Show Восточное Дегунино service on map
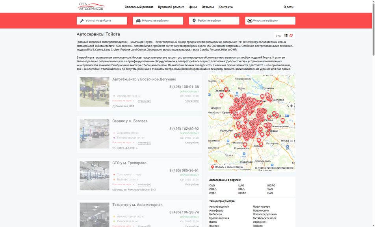This screenshot has width=375, height=227. pyautogui.click(x=123, y=101)
